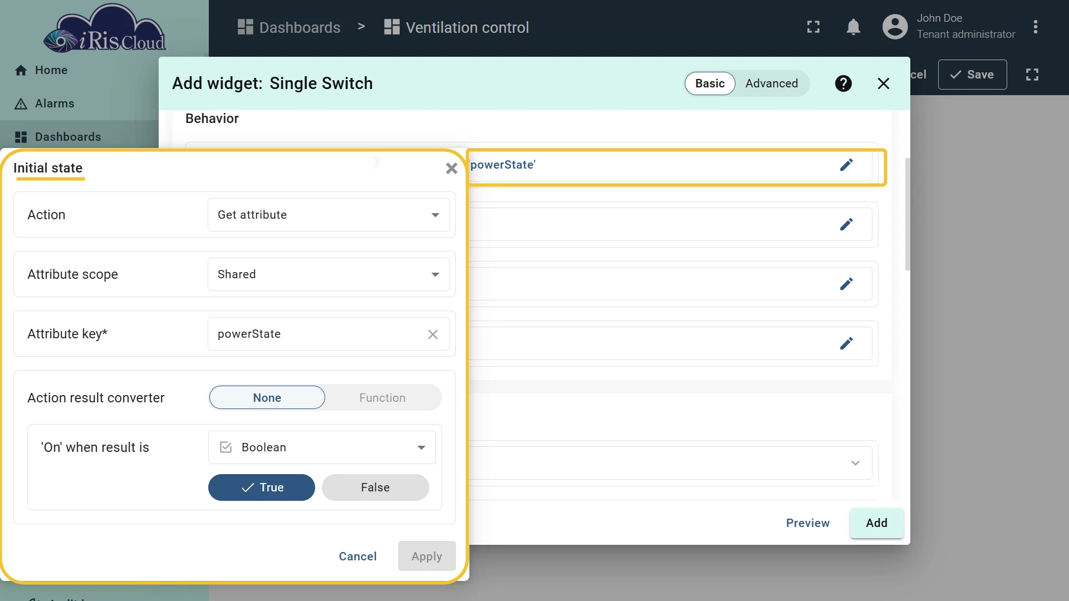The height and width of the screenshot is (601, 1069).
Task: Open Attribute scope dropdown showing Shared
Action: pyautogui.click(x=328, y=274)
